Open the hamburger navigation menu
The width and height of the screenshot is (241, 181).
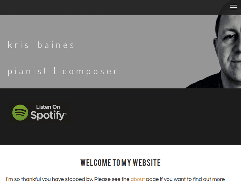233,8
